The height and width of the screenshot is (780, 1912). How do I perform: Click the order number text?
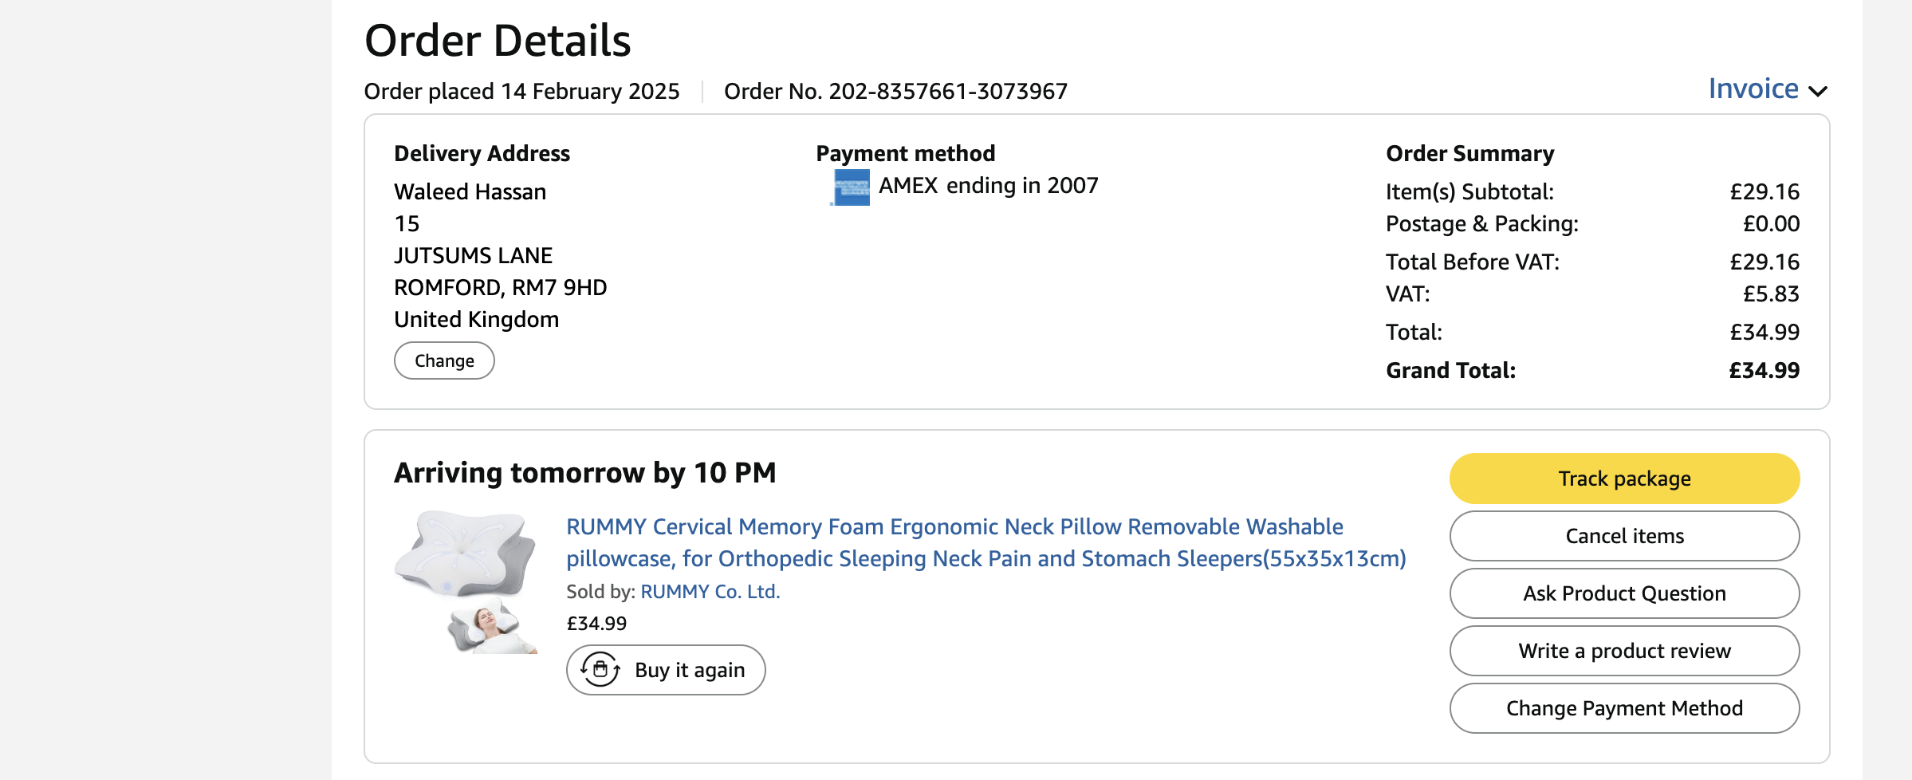coord(895,92)
